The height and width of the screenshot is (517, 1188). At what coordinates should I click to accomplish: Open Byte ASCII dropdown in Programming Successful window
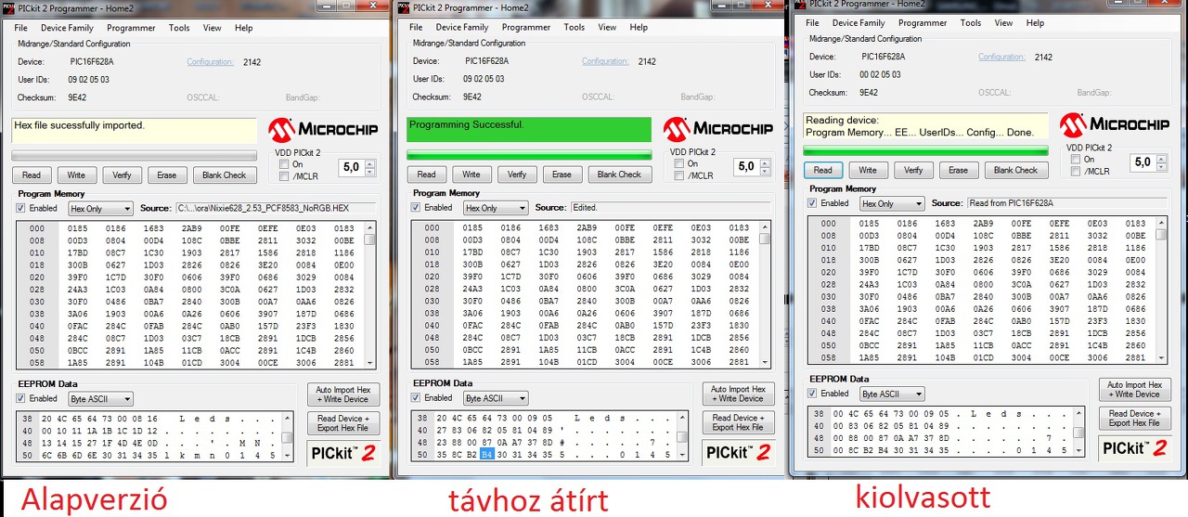coord(496,398)
